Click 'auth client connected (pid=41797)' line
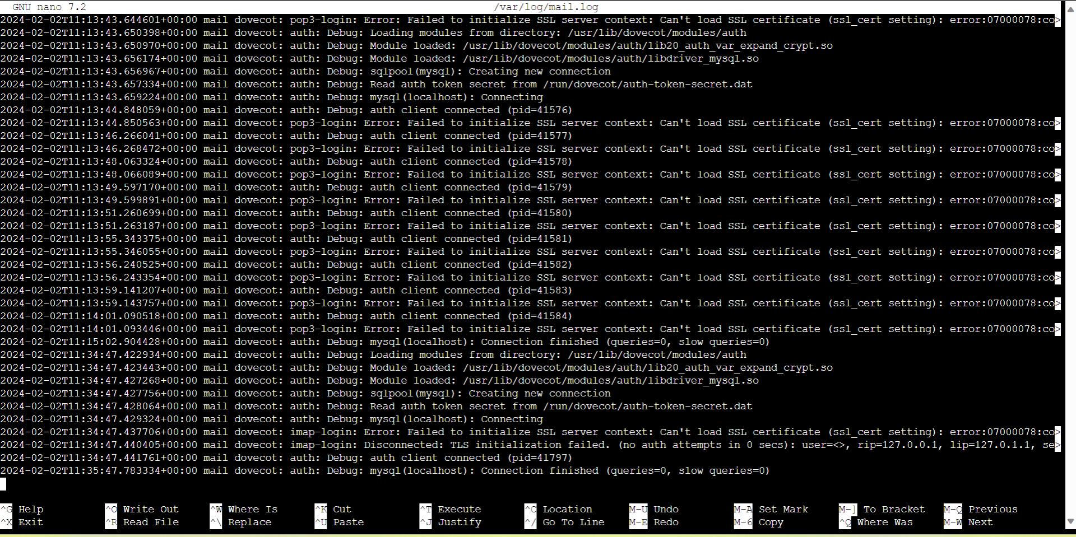Viewport: 1076px width, 537px height. (x=286, y=458)
